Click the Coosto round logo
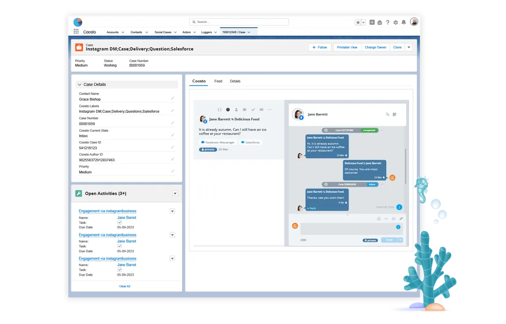 [x=78, y=22]
